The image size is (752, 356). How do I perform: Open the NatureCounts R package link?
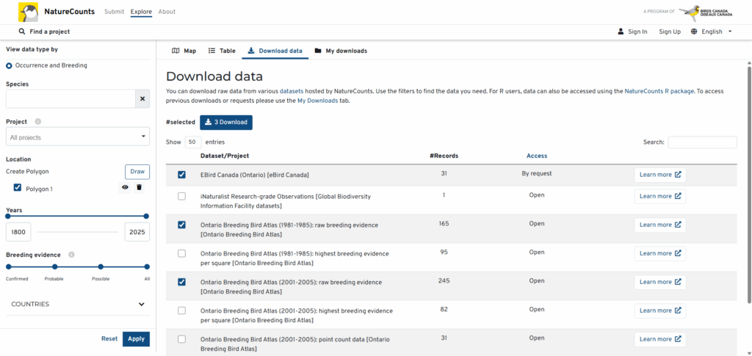pyautogui.click(x=659, y=90)
